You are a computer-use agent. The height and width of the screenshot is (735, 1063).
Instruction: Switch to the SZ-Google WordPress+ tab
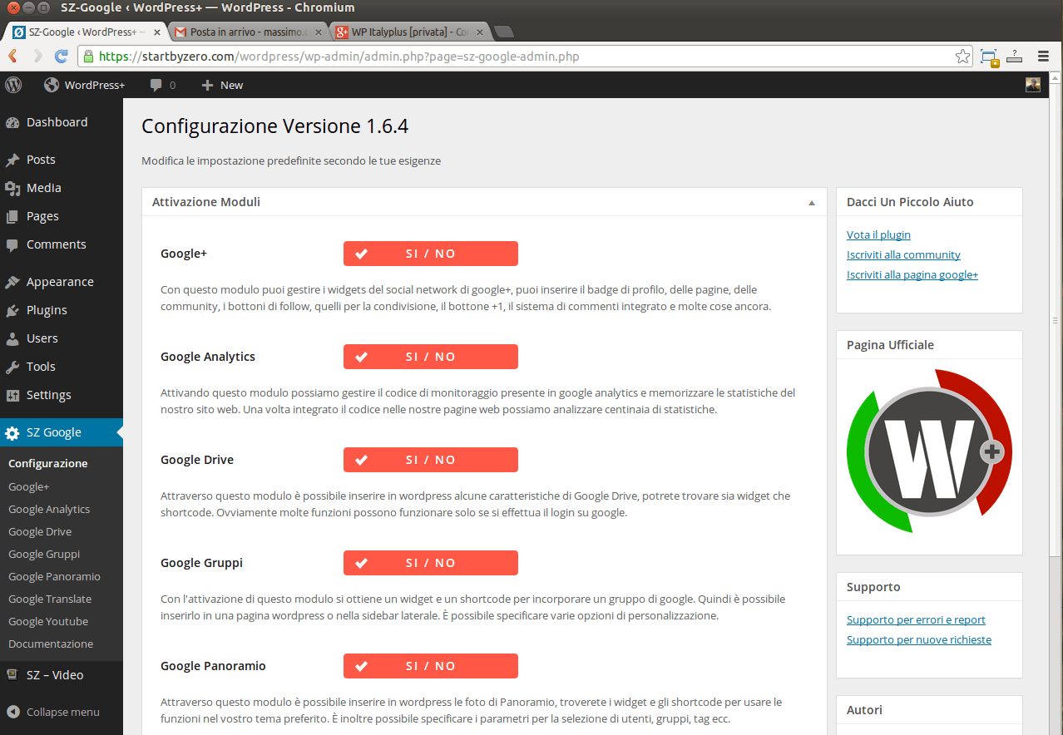coord(84,32)
